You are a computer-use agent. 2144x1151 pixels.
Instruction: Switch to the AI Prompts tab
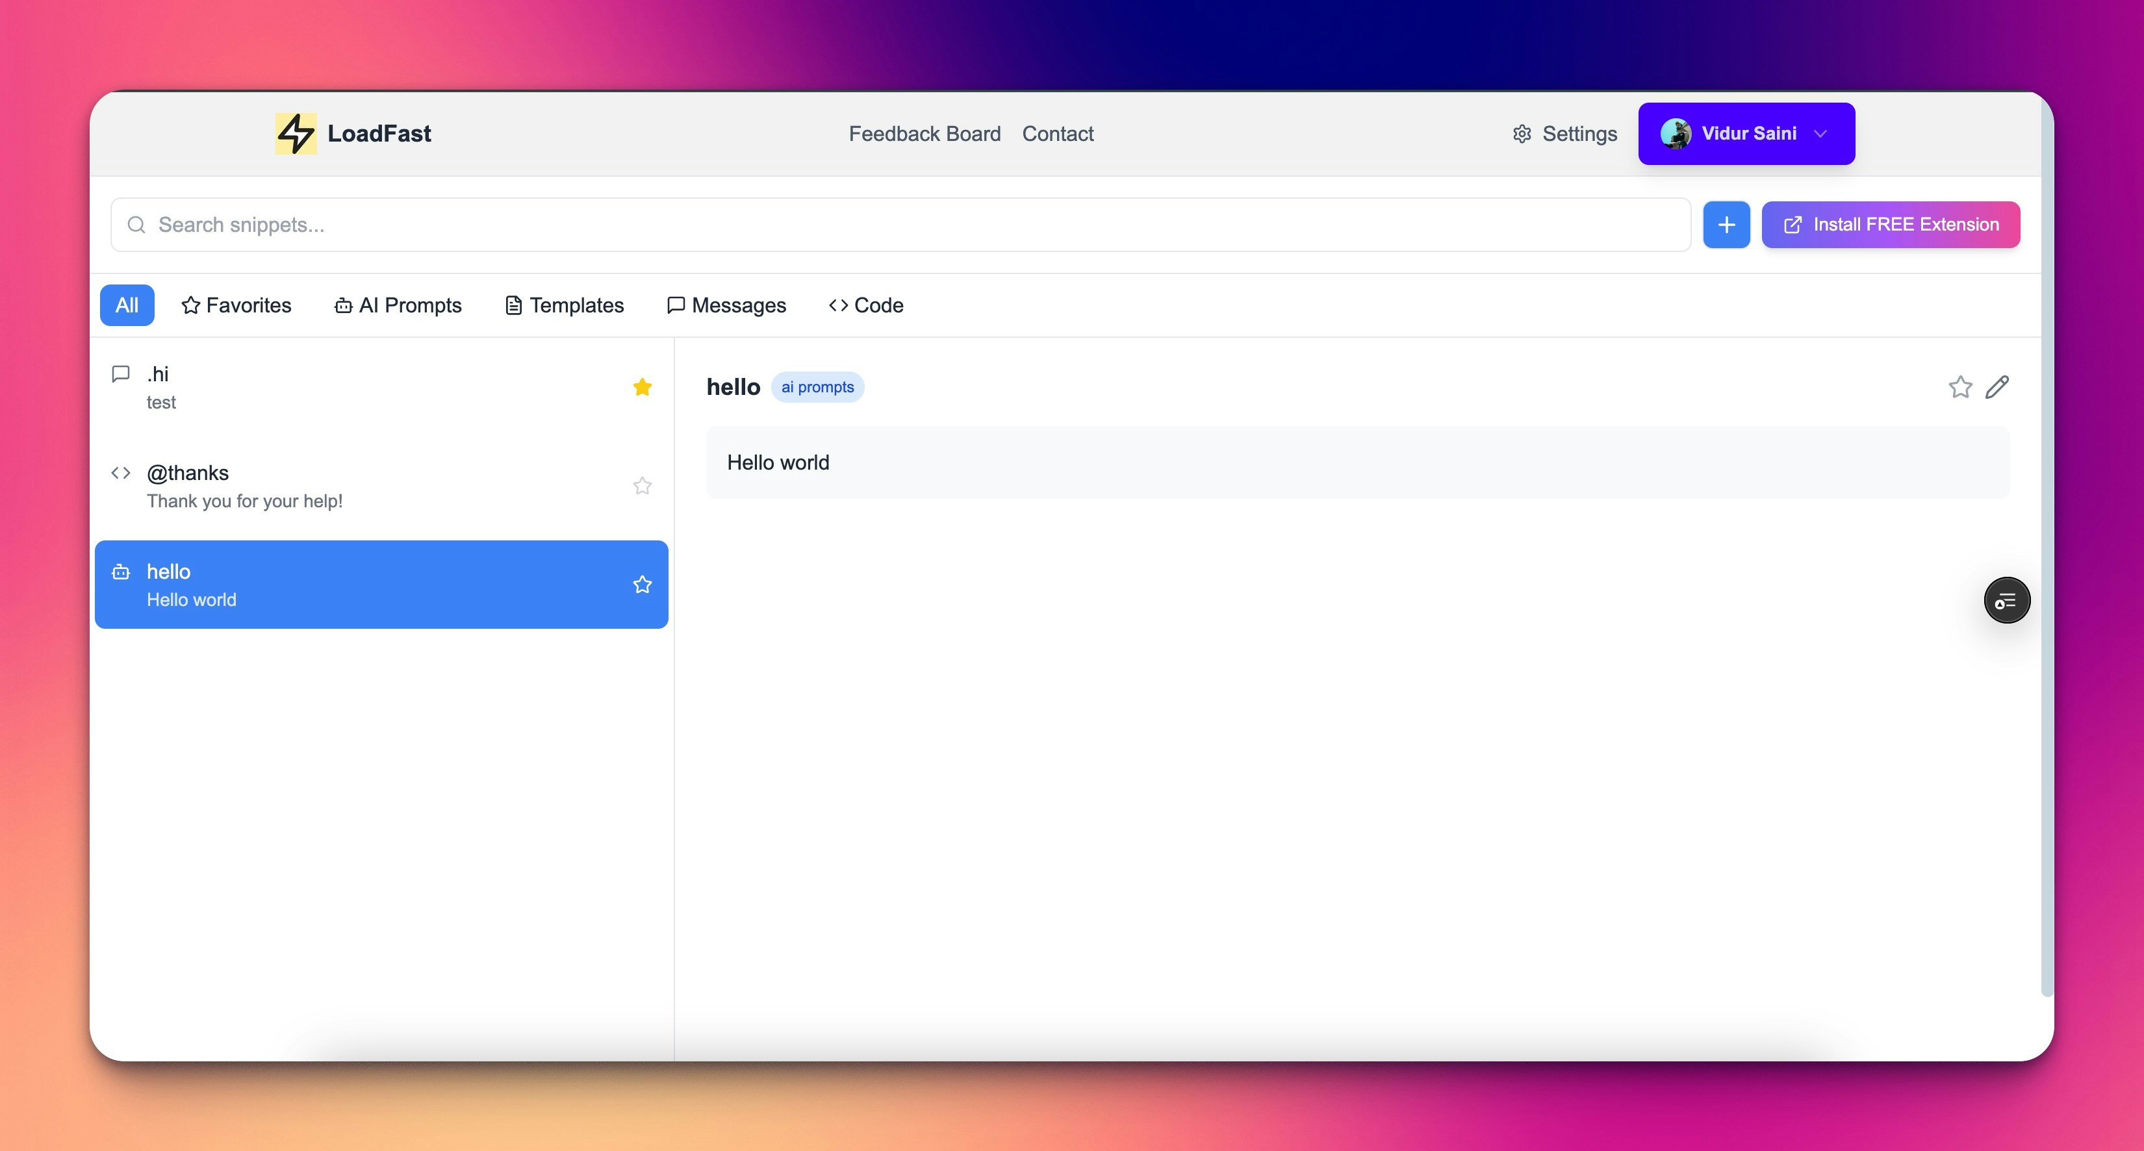pyautogui.click(x=398, y=305)
